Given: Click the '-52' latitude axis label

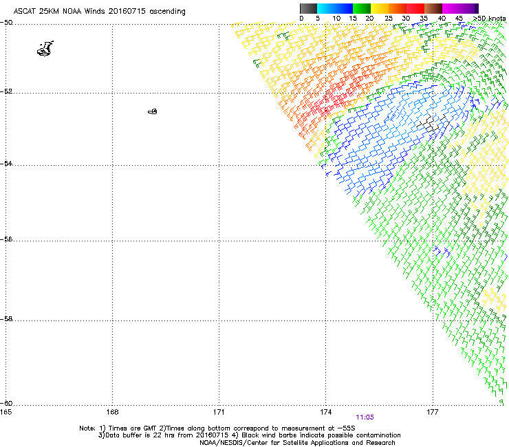Looking at the screenshot, I should (x=6, y=91).
